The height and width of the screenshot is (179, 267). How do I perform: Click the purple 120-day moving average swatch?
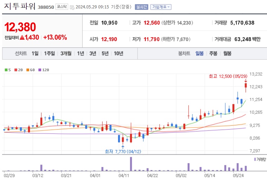coord(40,70)
